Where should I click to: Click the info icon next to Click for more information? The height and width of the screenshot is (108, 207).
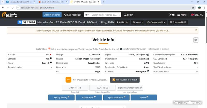[121, 49]
